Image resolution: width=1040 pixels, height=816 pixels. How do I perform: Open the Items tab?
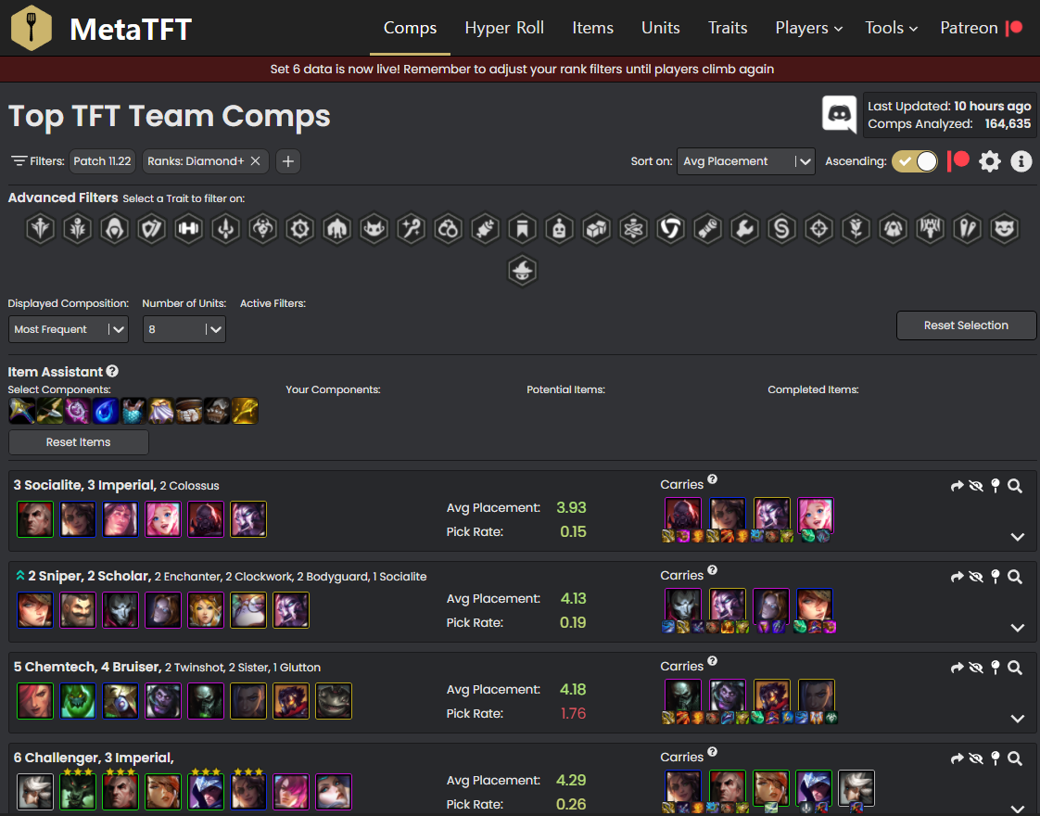(593, 28)
